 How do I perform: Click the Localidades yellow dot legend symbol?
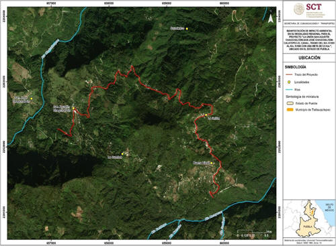tap(289, 82)
